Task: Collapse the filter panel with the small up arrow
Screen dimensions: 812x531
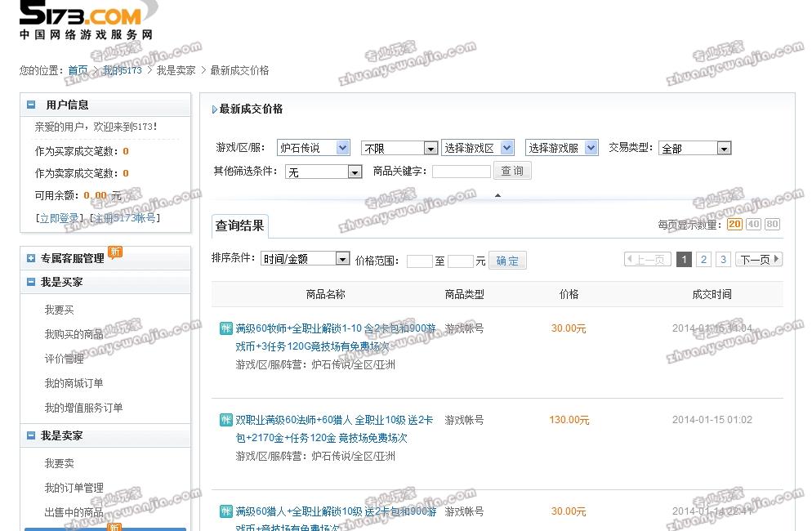Action: pyautogui.click(x=497, y=195)
